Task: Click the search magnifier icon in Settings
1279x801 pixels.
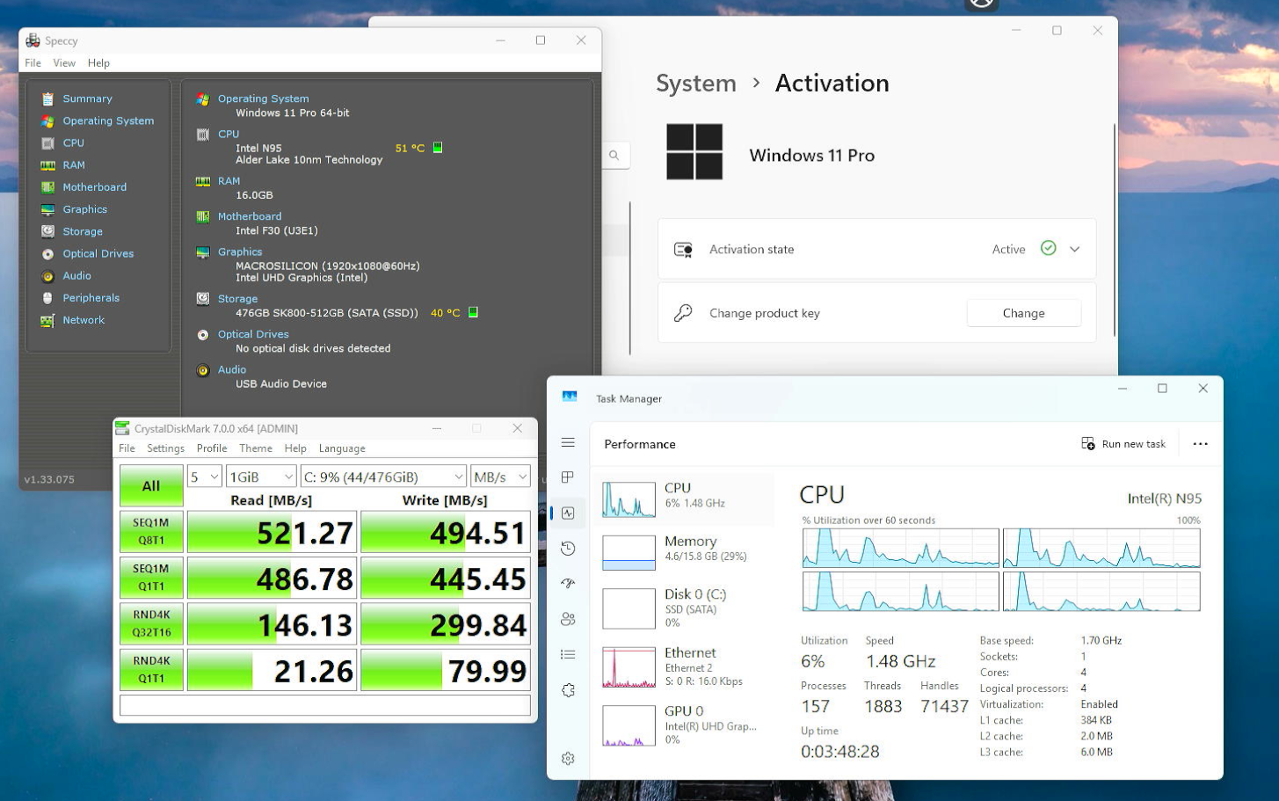Action: 614,156
